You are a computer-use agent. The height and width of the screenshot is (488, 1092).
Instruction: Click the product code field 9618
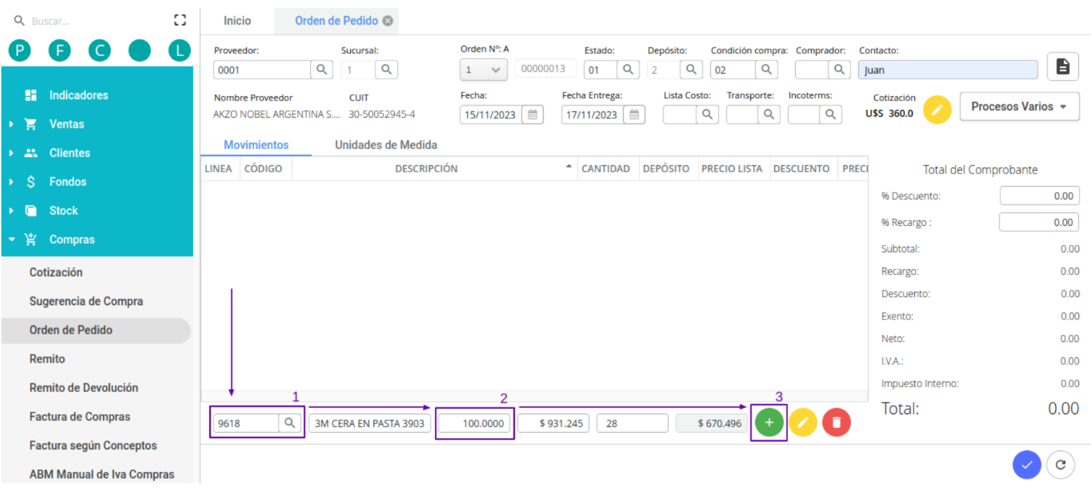pyautogui.click(x=246, y=423)
